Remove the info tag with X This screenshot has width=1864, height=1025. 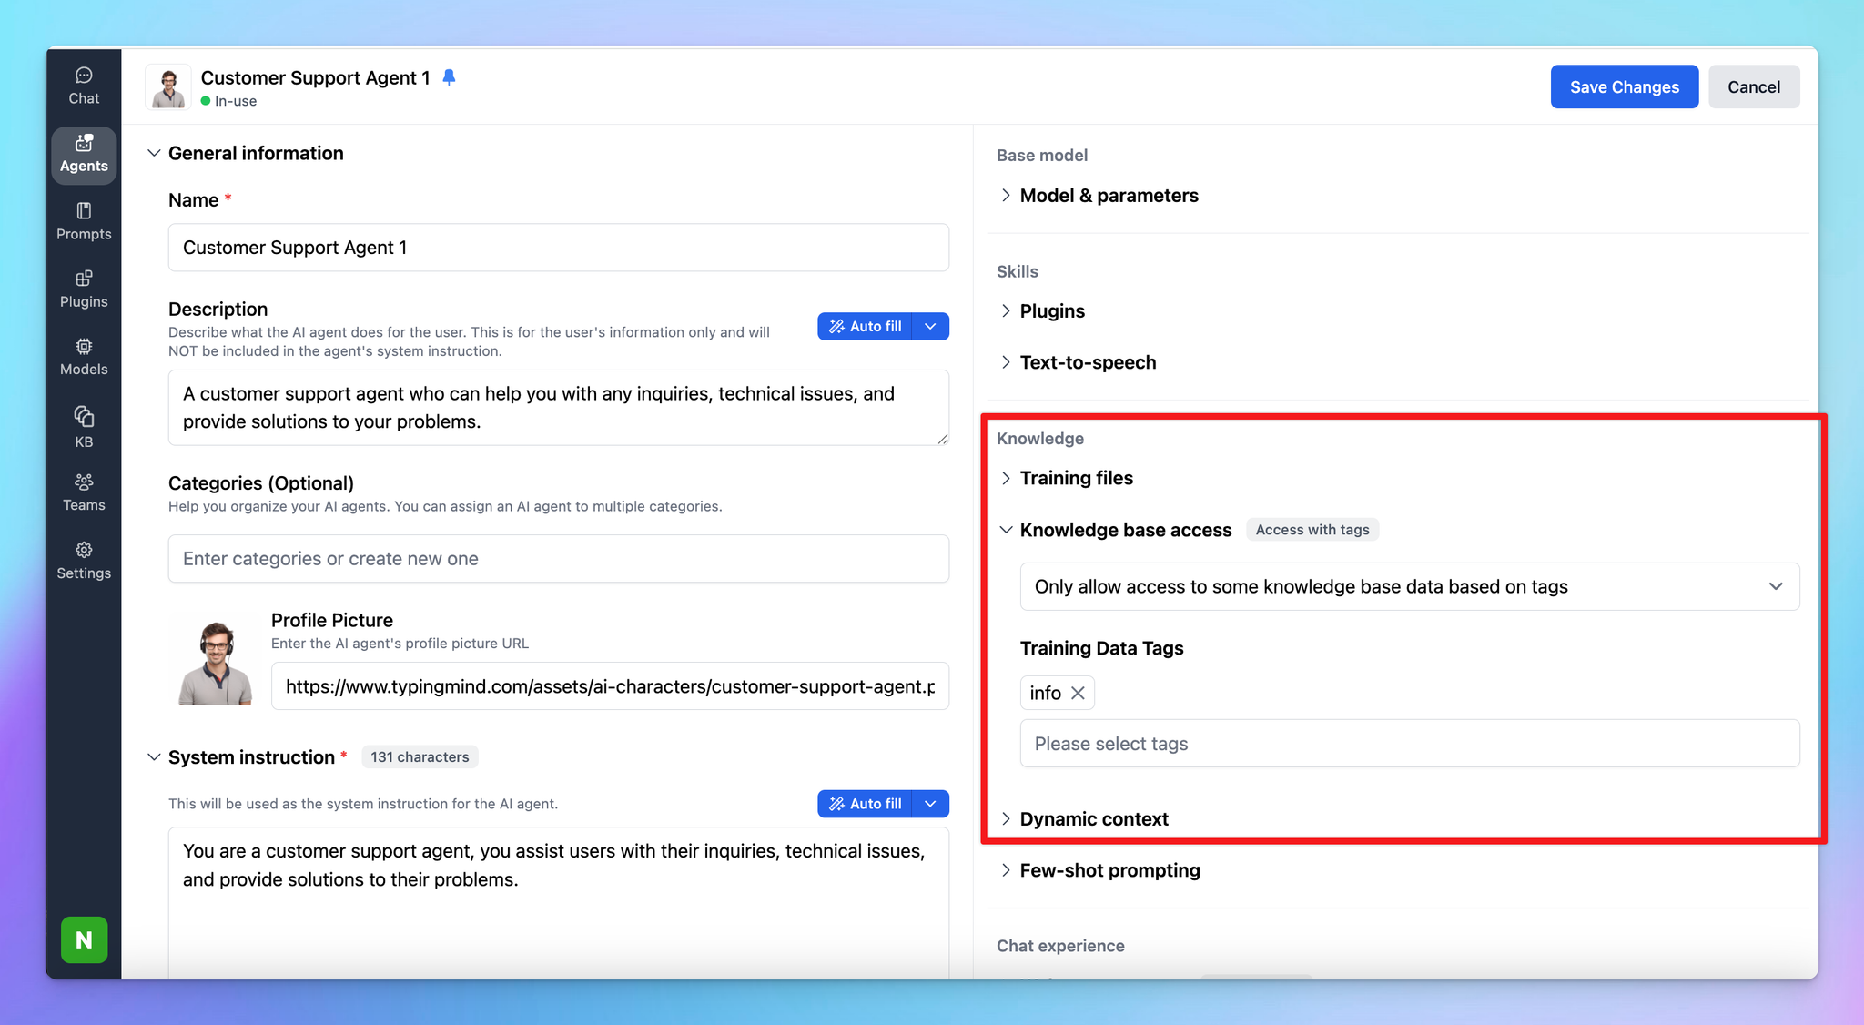pyautogui.click(x=1078, y=693)
